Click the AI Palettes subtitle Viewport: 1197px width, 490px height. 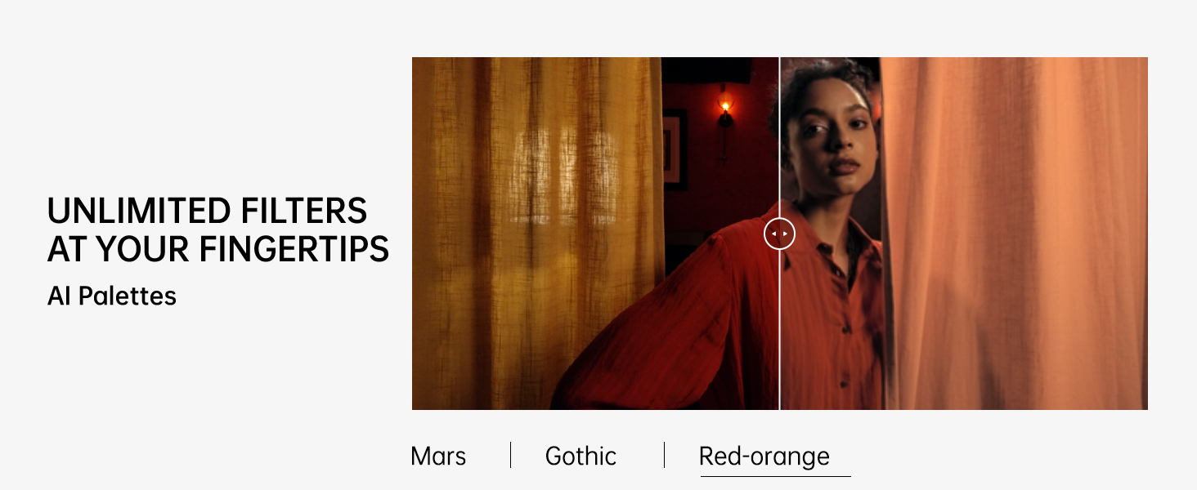tap(112, 296)
